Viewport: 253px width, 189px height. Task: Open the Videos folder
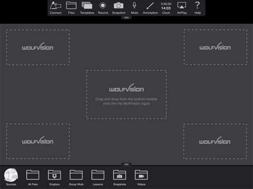pos(141,177)
